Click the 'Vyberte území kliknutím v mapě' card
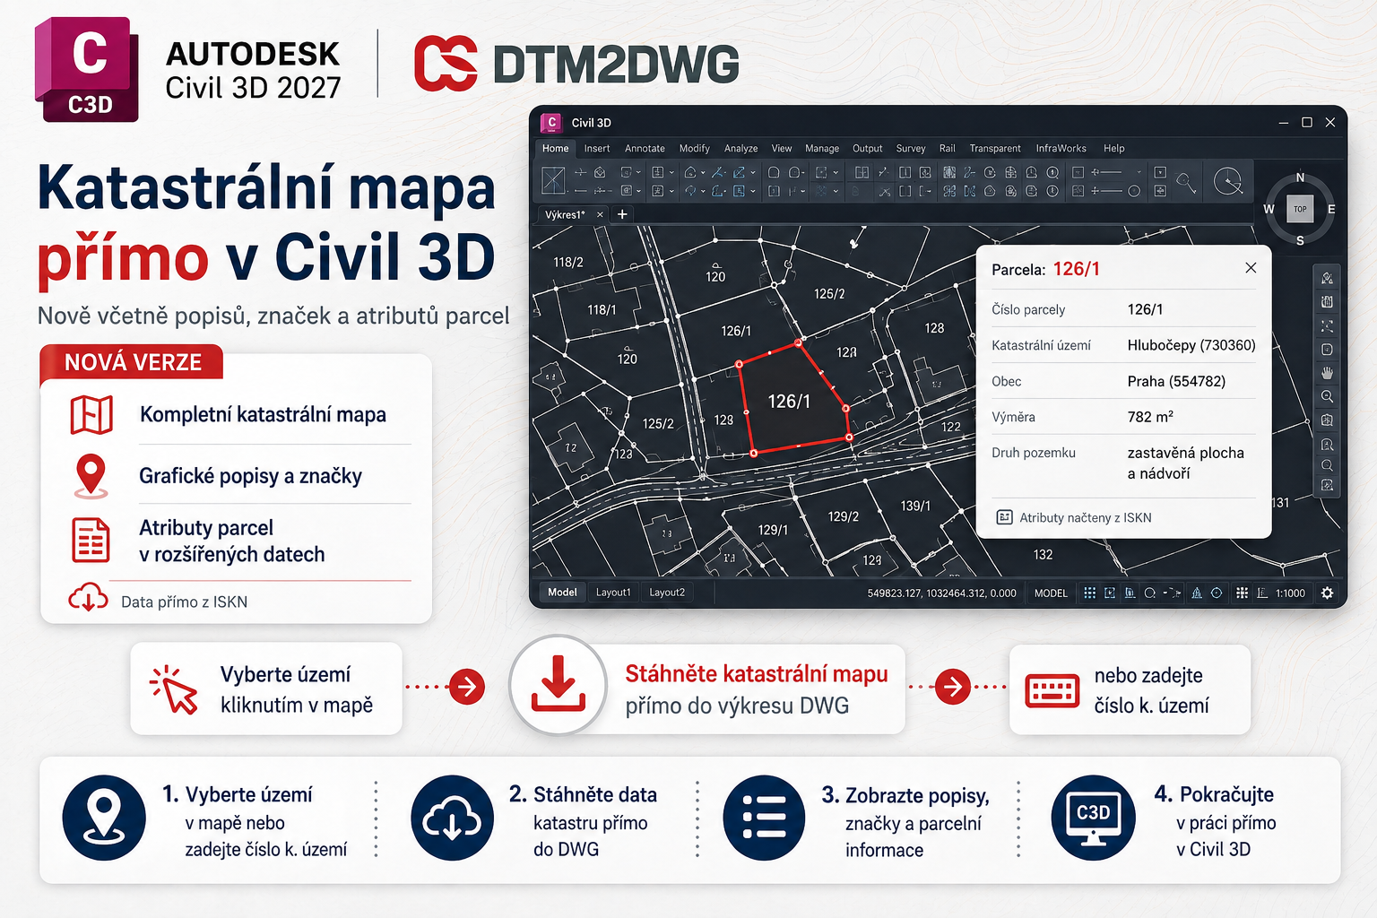 coord(266,688)
